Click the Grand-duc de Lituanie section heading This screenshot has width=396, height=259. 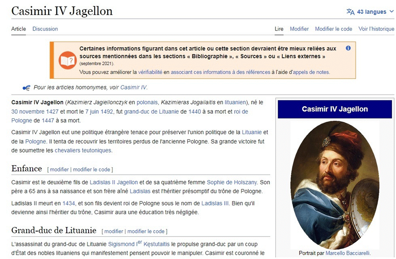tap(54, 230)
